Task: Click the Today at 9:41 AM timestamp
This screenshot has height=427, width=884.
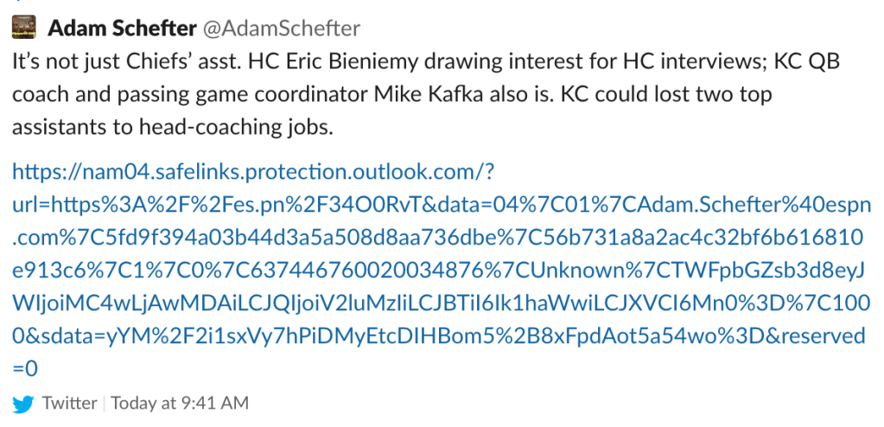Action: 179,404
